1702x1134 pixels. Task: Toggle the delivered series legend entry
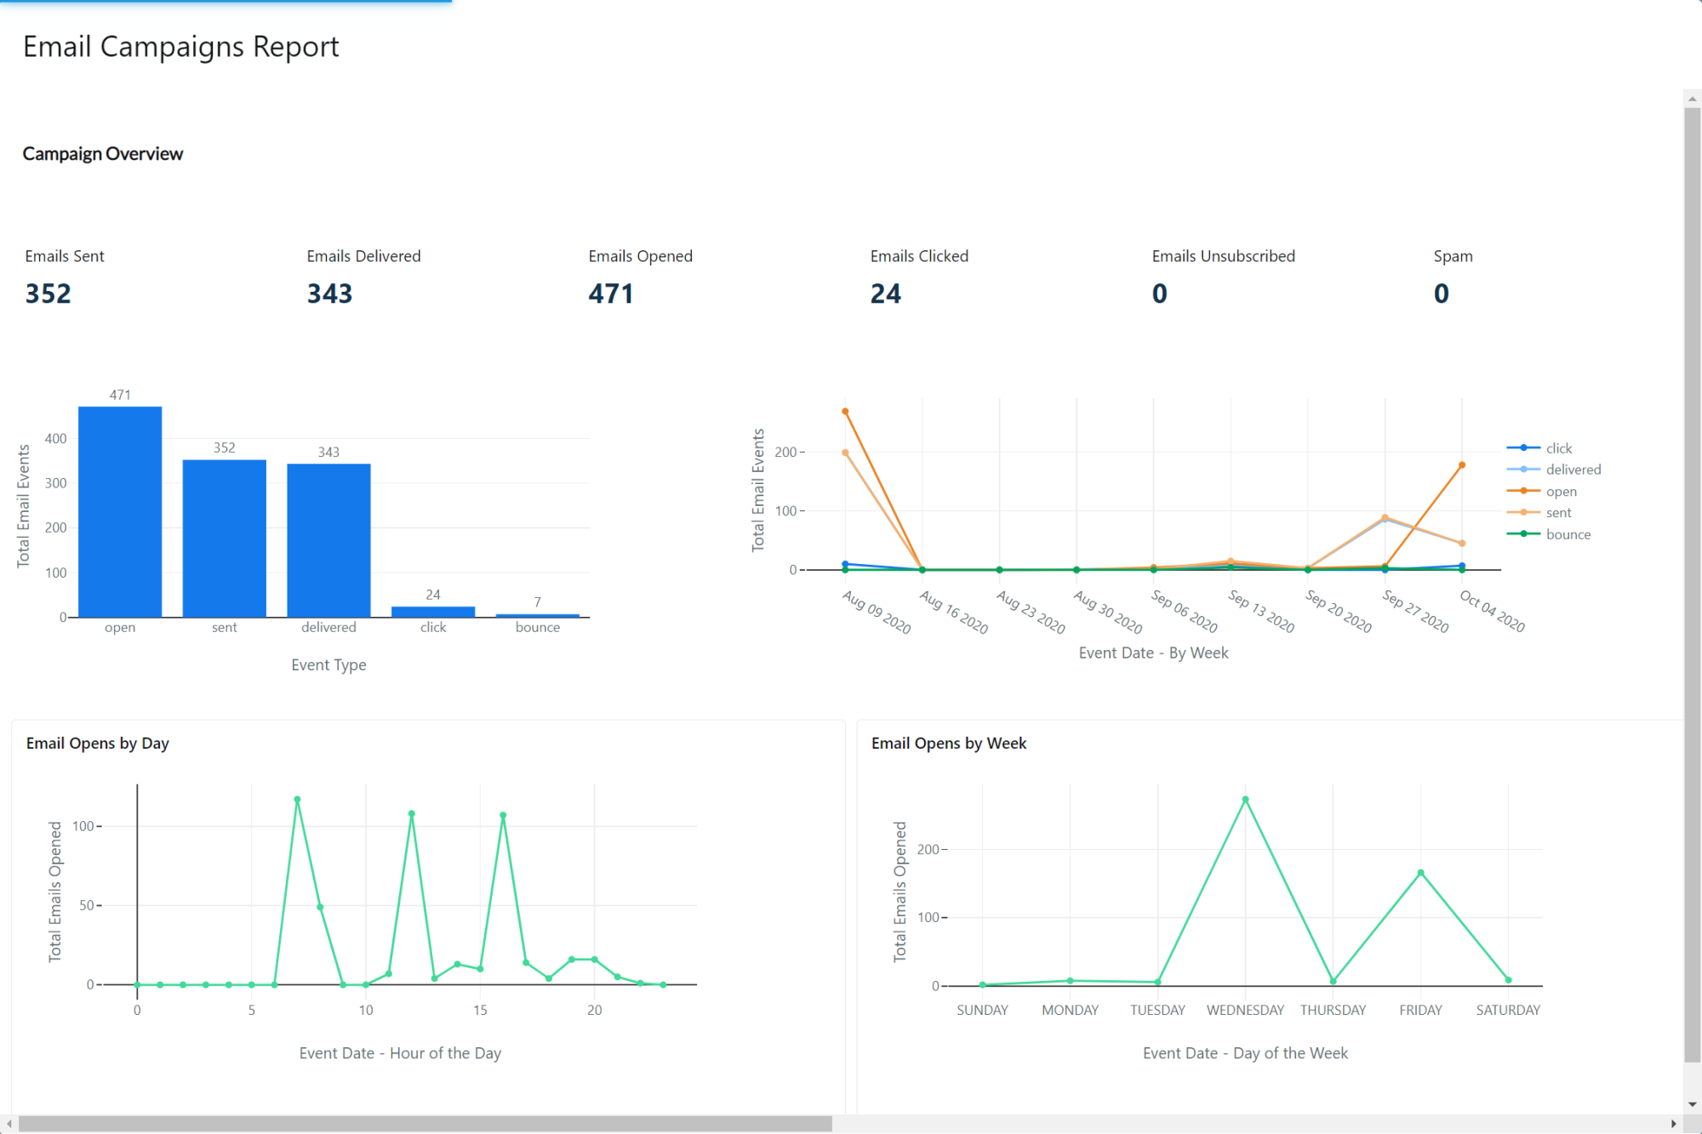pos(1573,470)
